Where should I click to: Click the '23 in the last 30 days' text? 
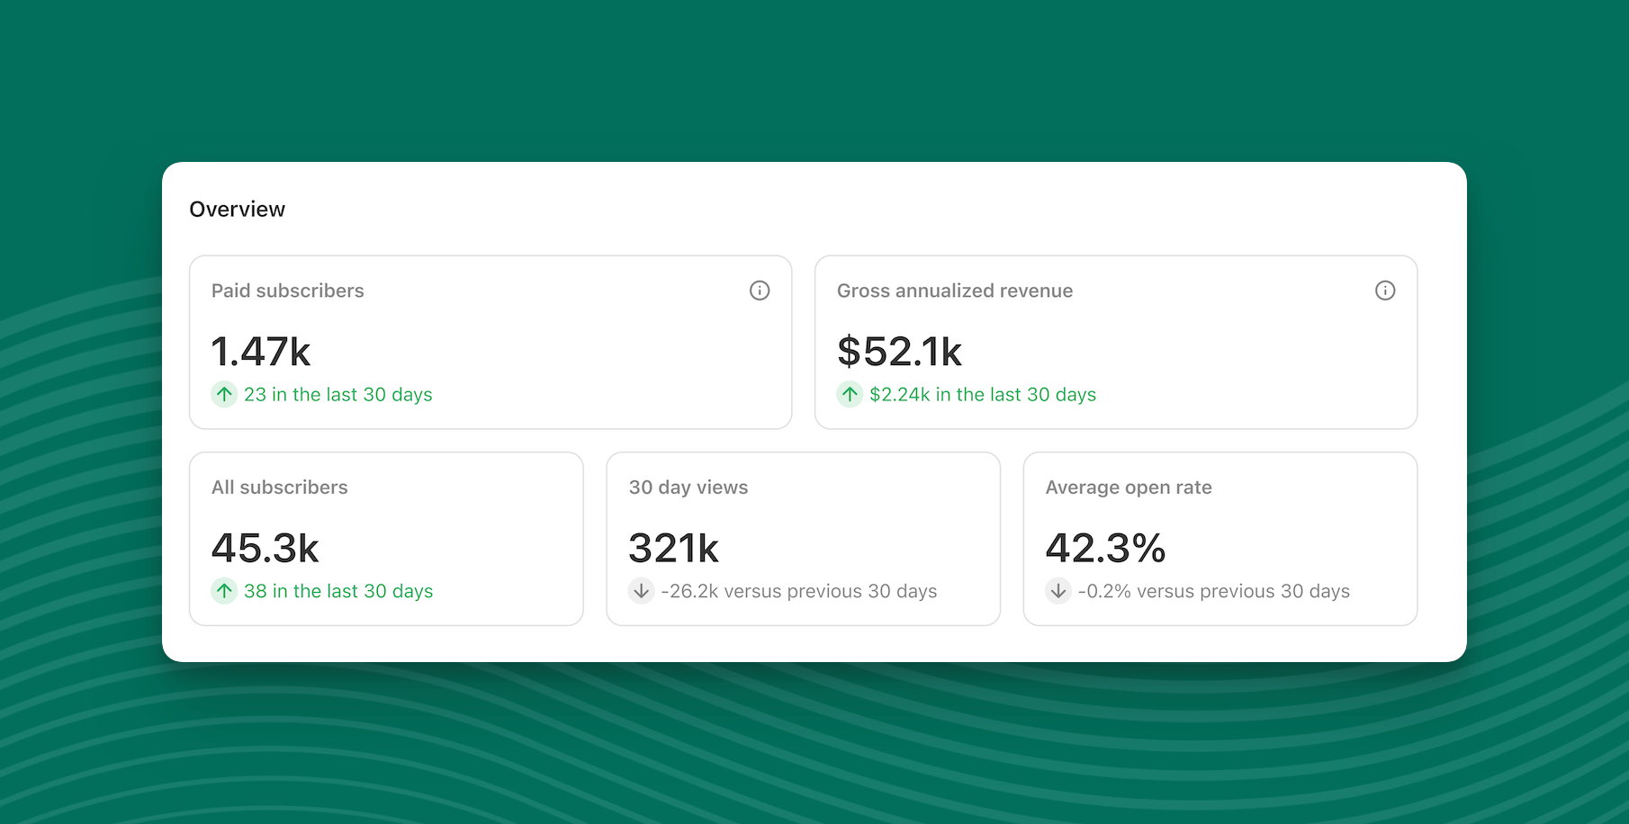pyautogui.click(x=338, y=394)
